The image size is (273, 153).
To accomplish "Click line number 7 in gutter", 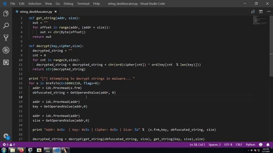I will point(21,46).
